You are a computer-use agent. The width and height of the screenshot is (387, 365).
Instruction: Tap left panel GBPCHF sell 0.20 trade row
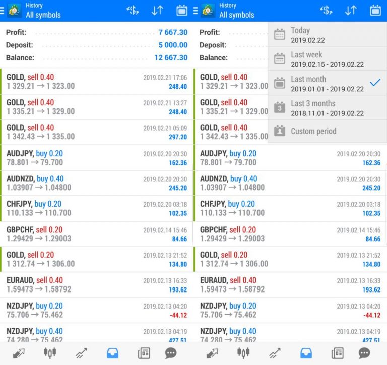coord(96,234)
